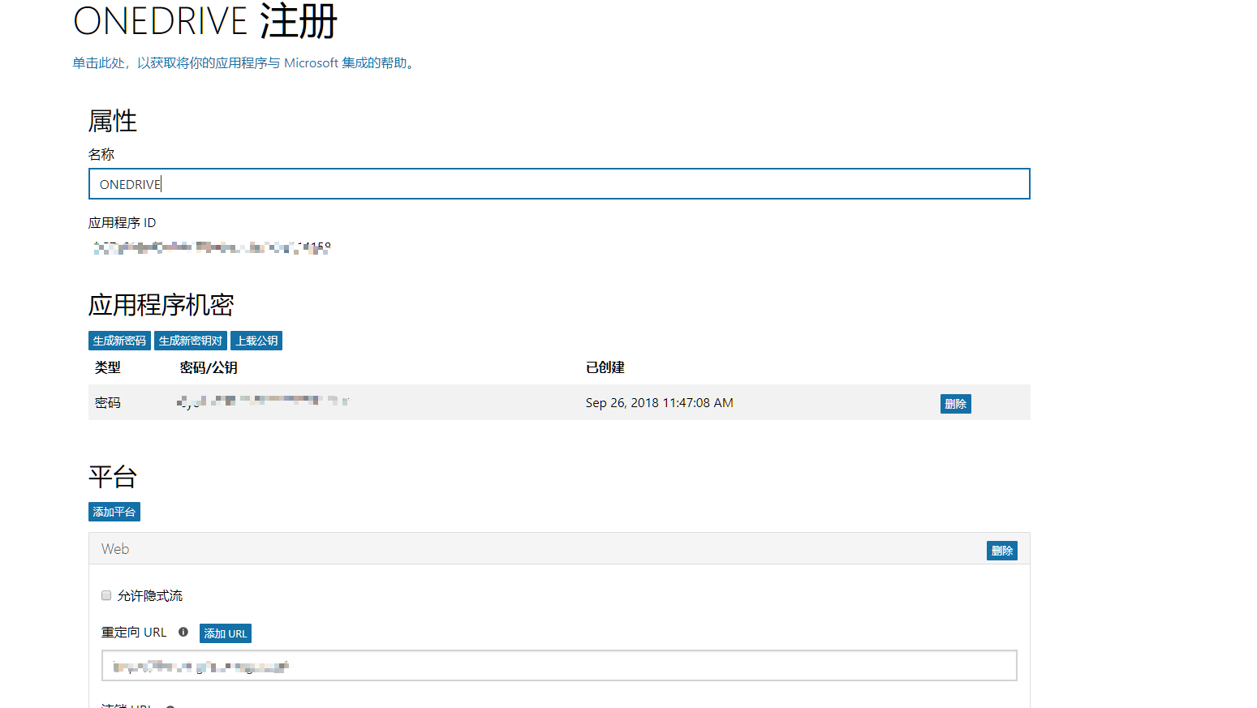Image resolution: width=1257 pixels, height=708 pixels.
Task: Click the ONEDRIVE 注册 page title
Action: (x=205, y=21)
